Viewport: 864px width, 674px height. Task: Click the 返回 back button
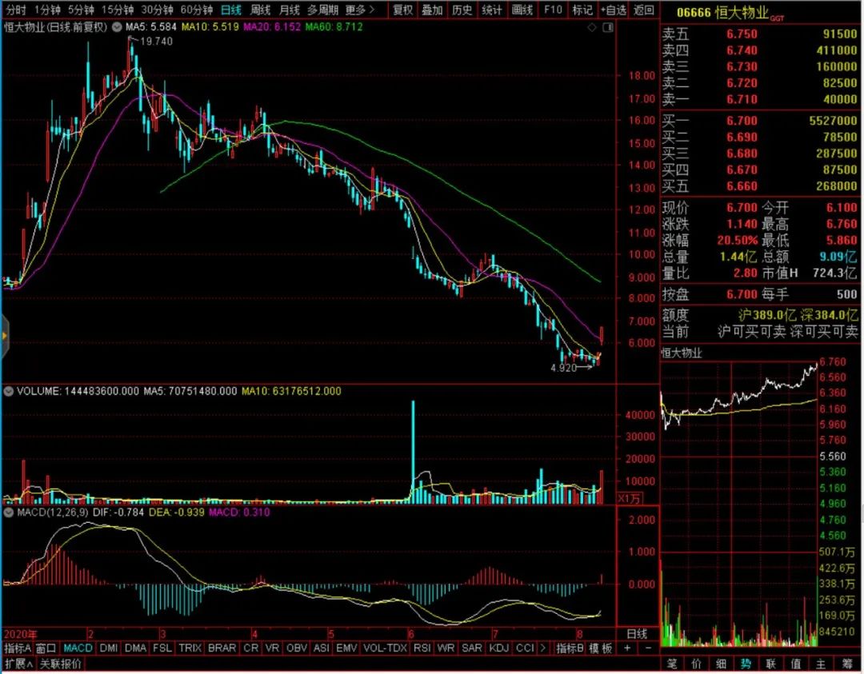click(643, 10)
